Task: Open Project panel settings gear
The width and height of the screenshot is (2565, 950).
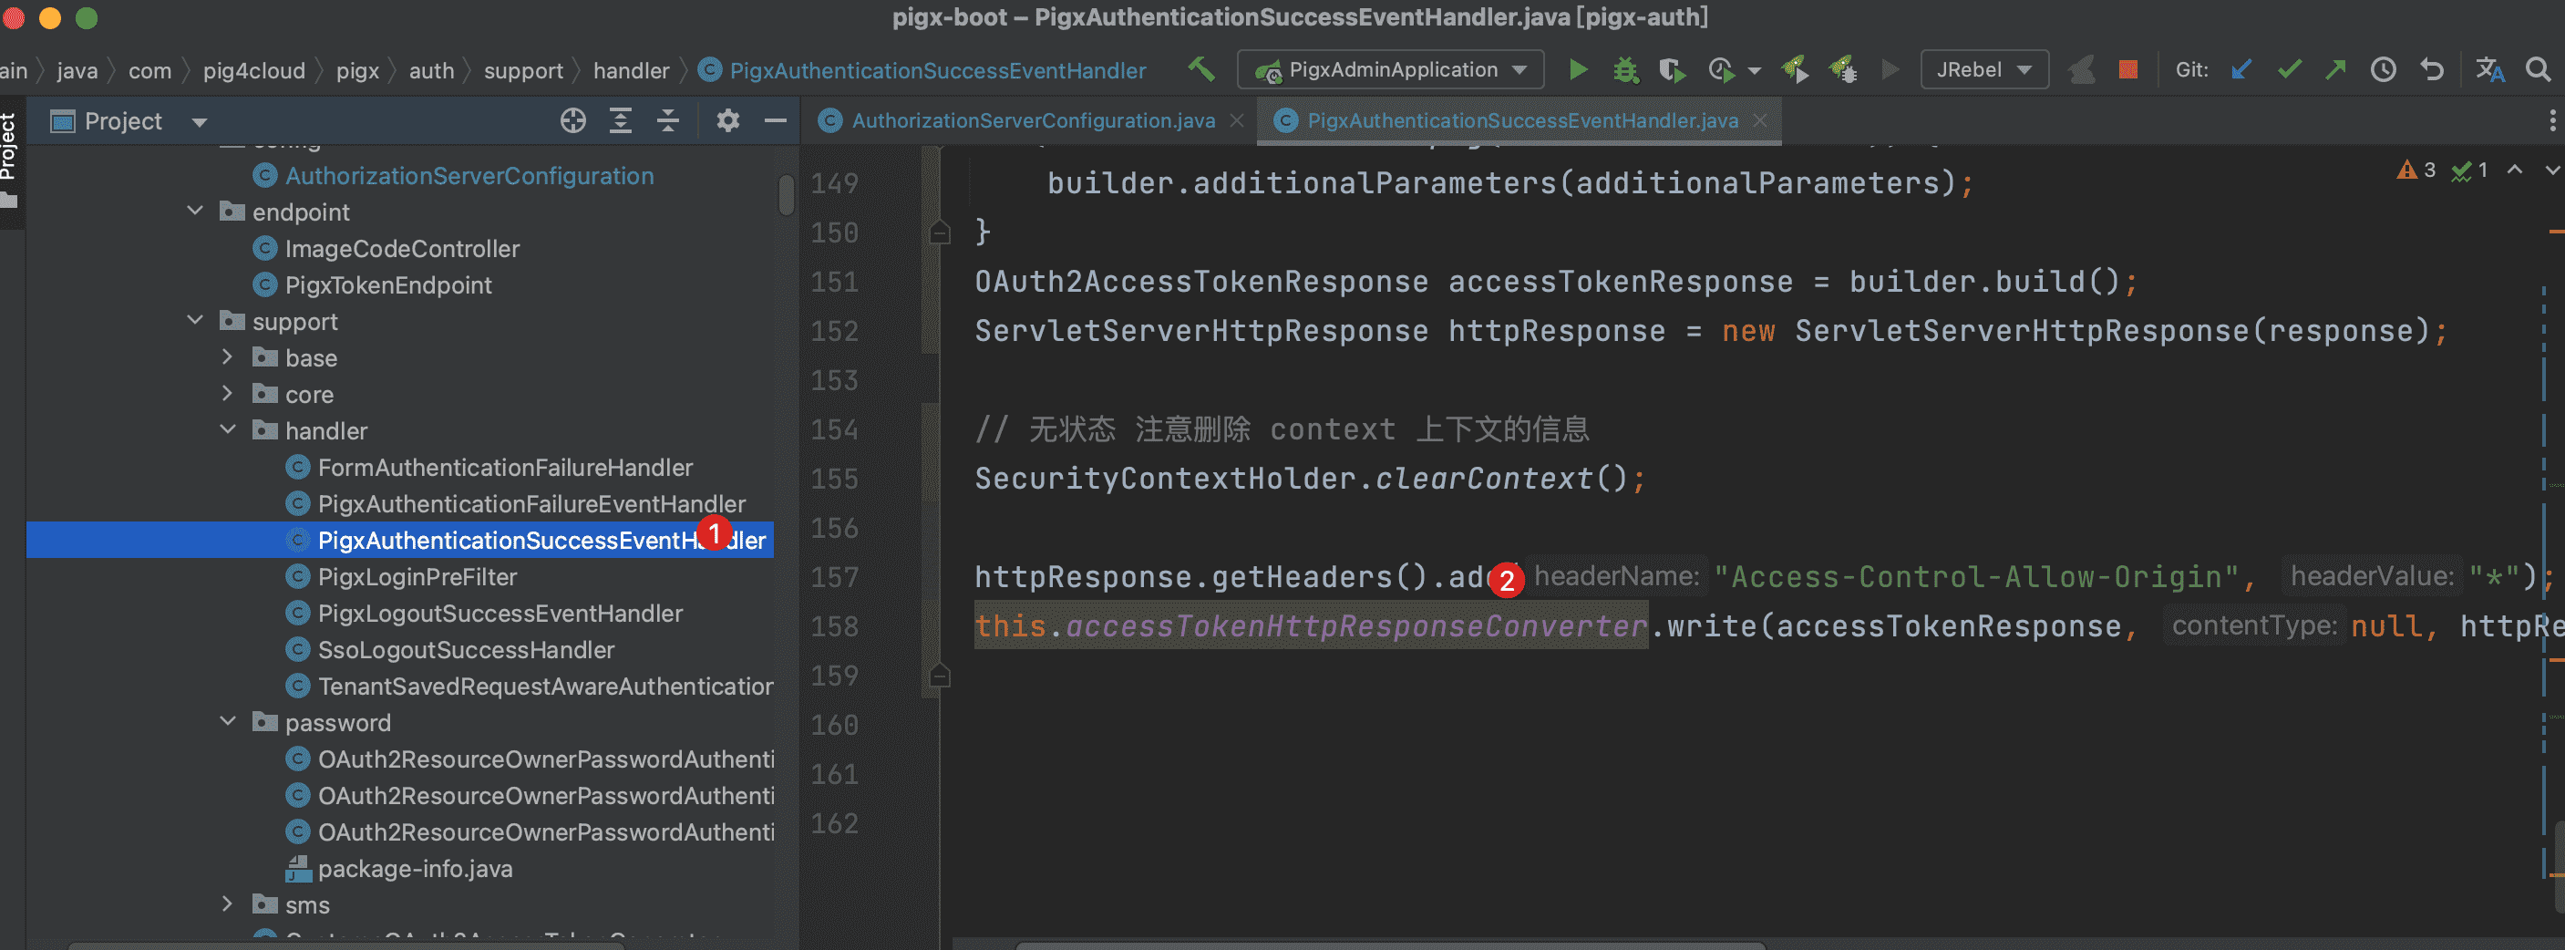Action: pyautogui.click(x=728, y=121)
